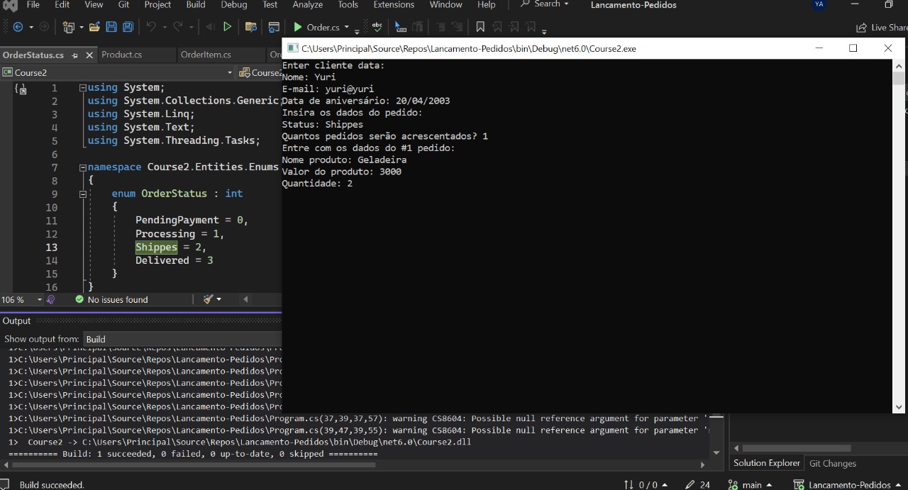Click the YA account badge
The image size is (908, 490).
(819, 4)
